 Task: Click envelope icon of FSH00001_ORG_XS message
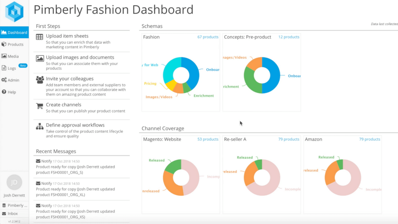(38, 206)
